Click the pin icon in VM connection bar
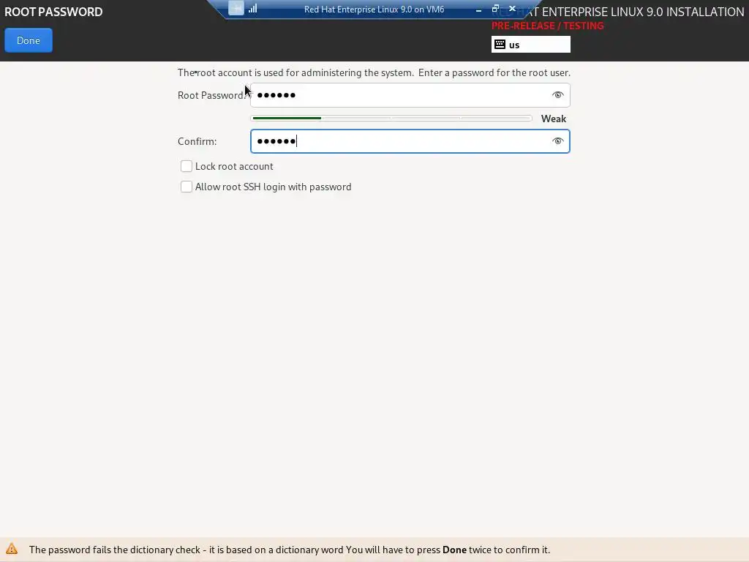Viewport: 749px width, 562px height. [x=236, y=8]
